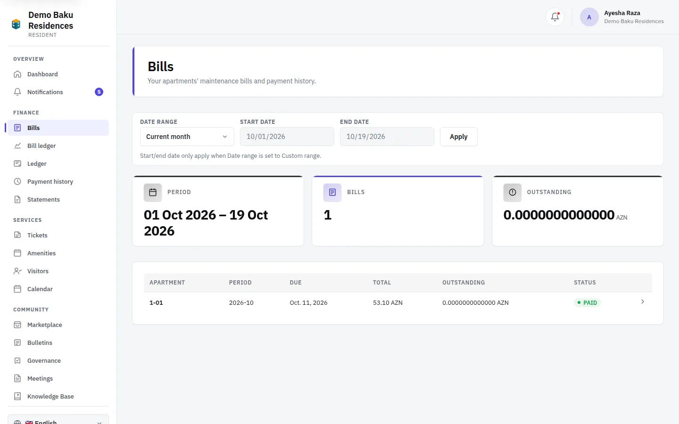Click the Bulletins sidebar icon
Viewport: 679px width, 424px height.
point(17,342)
